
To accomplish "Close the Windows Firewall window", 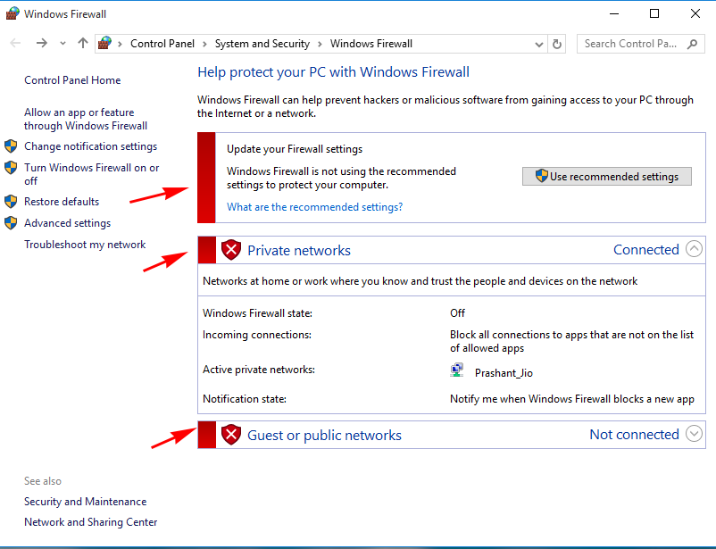I will pos(695,13).
